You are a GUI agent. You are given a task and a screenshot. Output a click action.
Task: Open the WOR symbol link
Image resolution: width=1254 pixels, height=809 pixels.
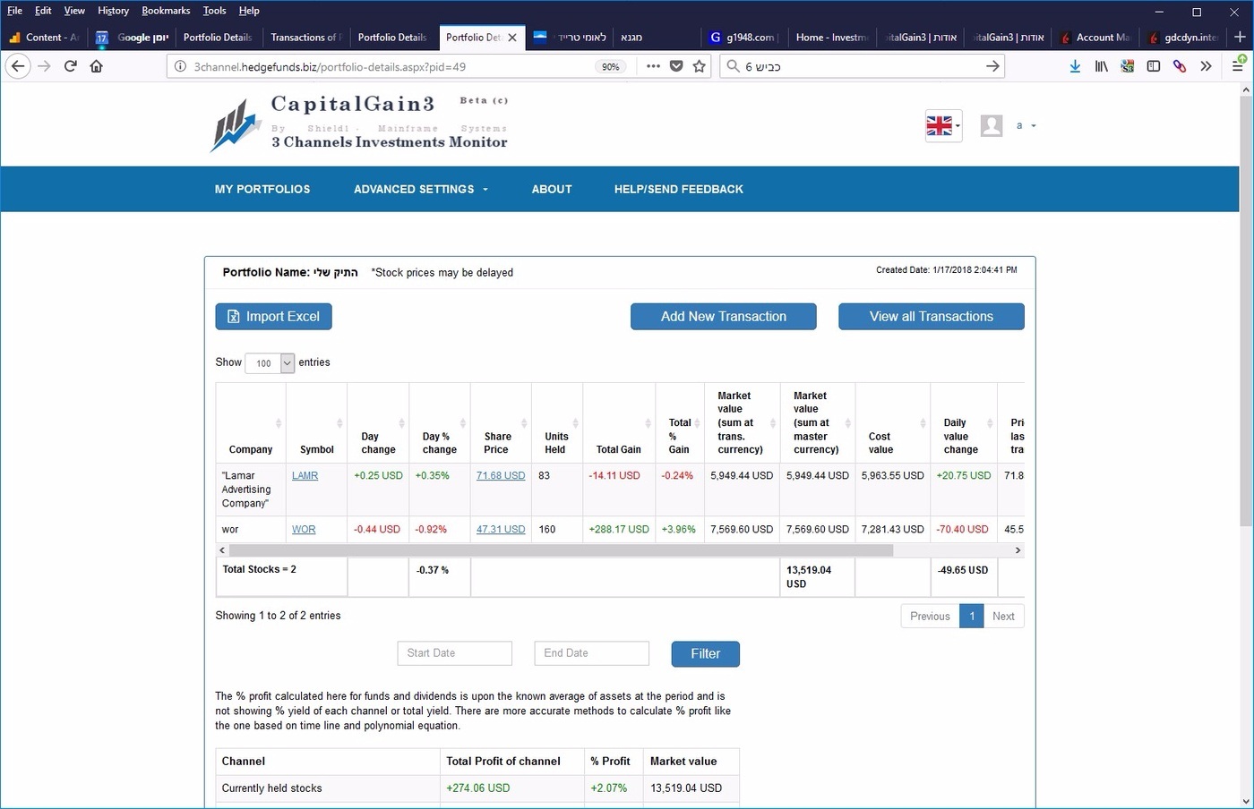point(304,529)
